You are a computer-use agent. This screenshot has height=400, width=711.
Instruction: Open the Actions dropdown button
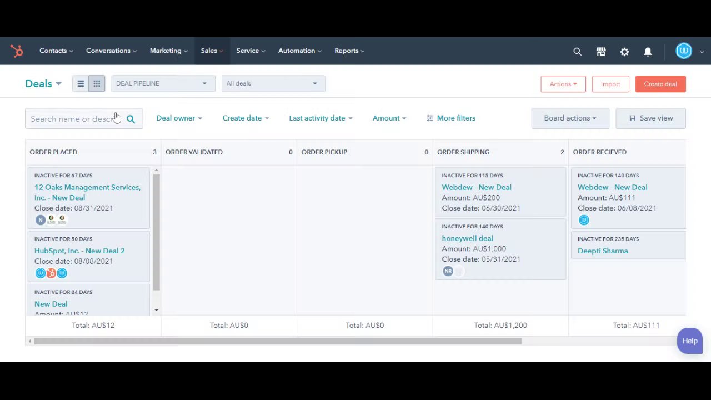point(563,84)
